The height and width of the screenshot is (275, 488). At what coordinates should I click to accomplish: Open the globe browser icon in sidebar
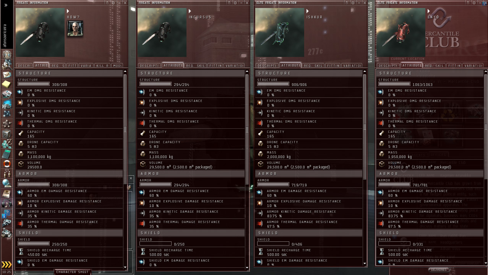click(6, 184)
